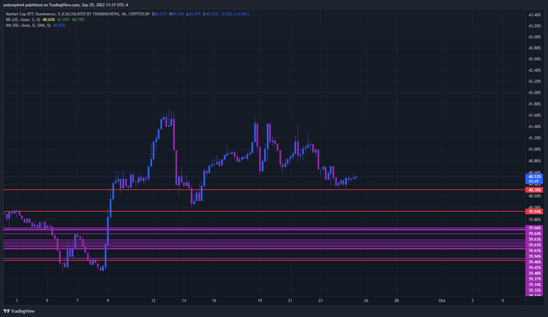Click the 23 date label on the time axis

321,301
